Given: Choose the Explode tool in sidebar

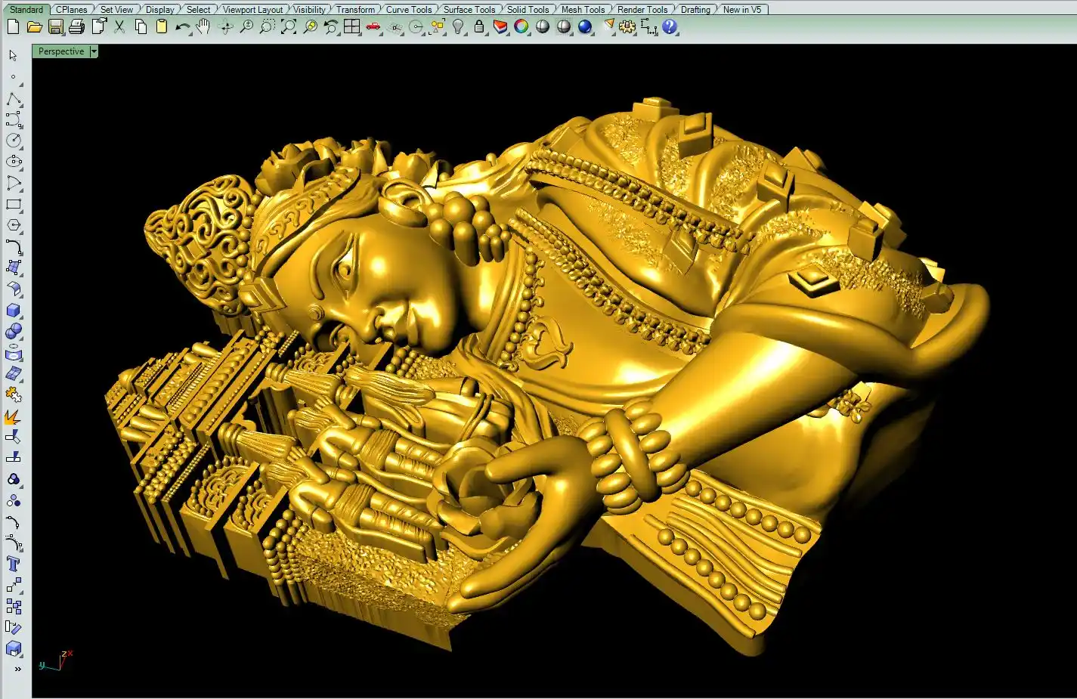Looking at the screenshot, I should pyautogui.click(x=13, y=416).
